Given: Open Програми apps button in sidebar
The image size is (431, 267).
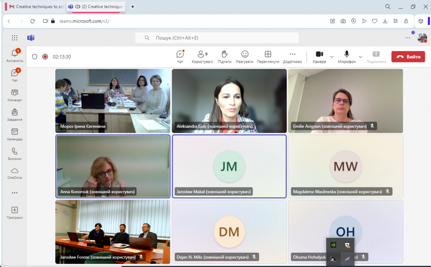Looking at the screenshot, I should (x=15, y=212).
